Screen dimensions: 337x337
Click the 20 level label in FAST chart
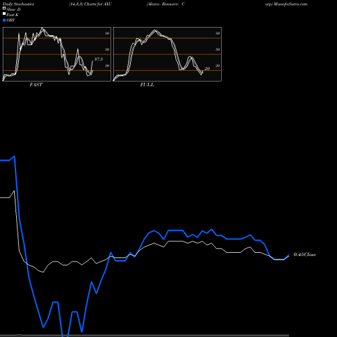click(107, 65)
